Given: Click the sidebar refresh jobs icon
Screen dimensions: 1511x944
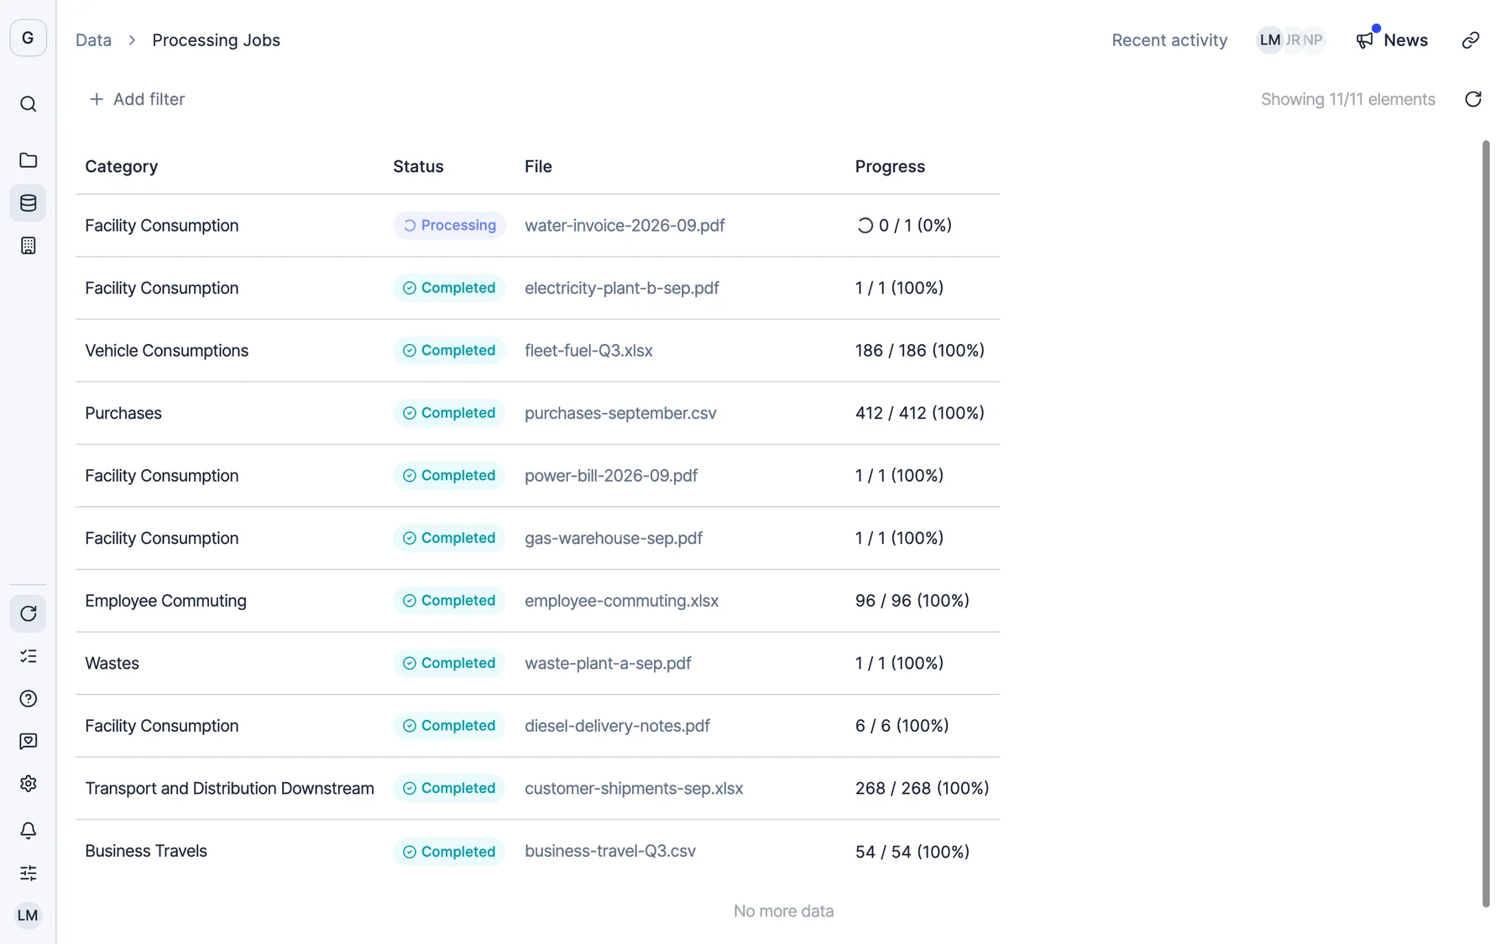Looking at the screenshot, I should (28, 613).
